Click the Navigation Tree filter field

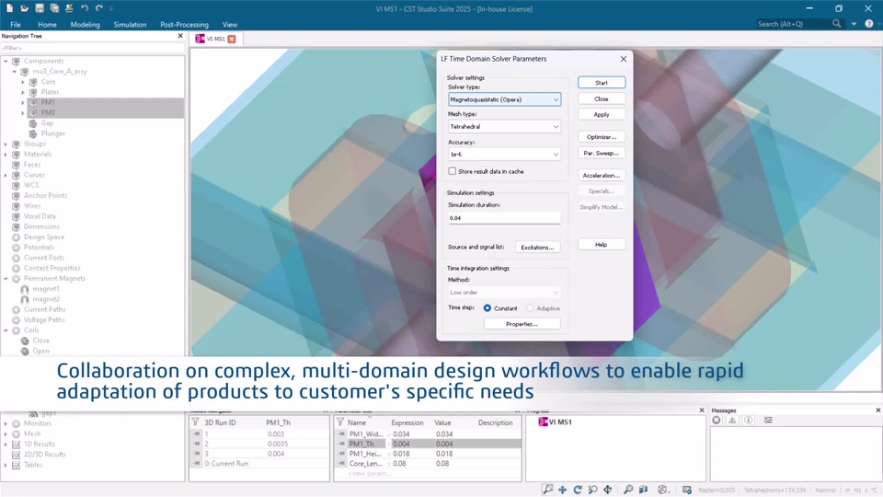(x=92, y=49)
